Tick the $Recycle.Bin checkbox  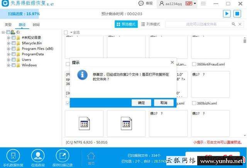[14, 43]
